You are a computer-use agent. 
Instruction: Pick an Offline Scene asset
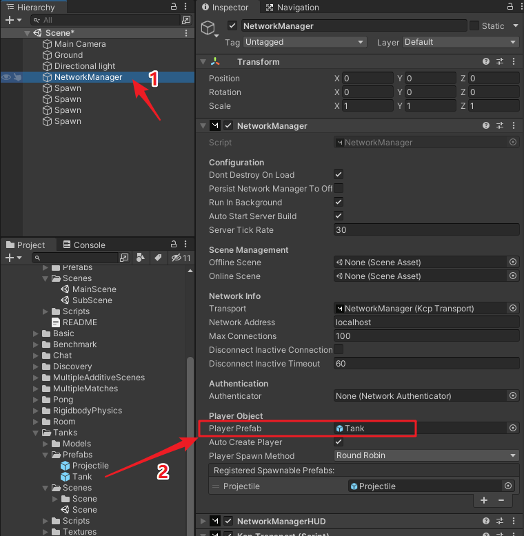(513, 262)
